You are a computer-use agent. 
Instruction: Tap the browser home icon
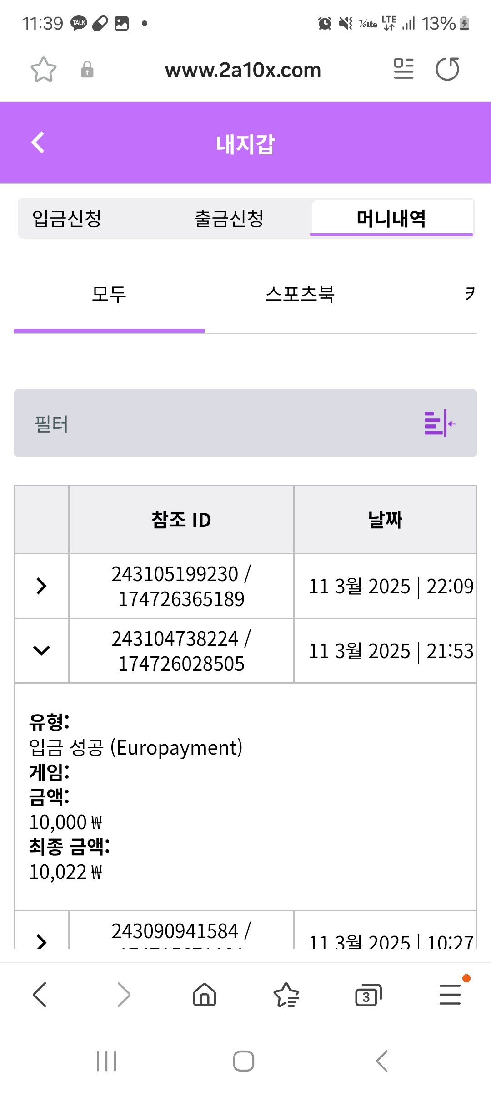coord(205,994)
